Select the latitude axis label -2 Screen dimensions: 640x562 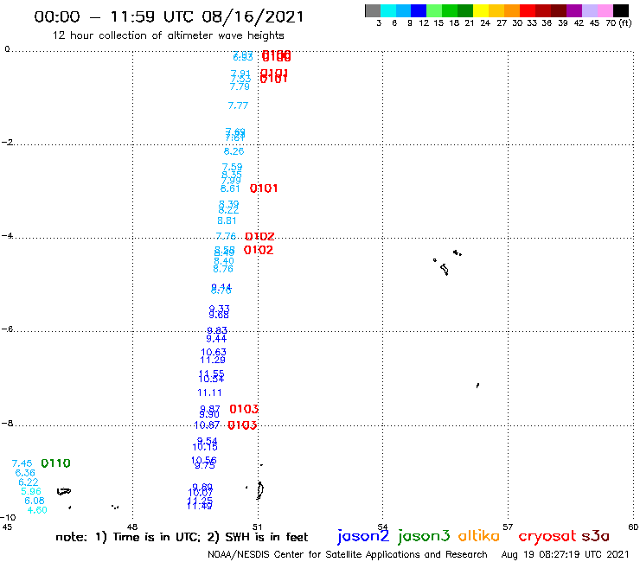click(x=7, y=143)
